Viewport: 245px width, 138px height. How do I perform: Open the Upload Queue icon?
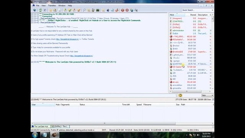point(74,10)
